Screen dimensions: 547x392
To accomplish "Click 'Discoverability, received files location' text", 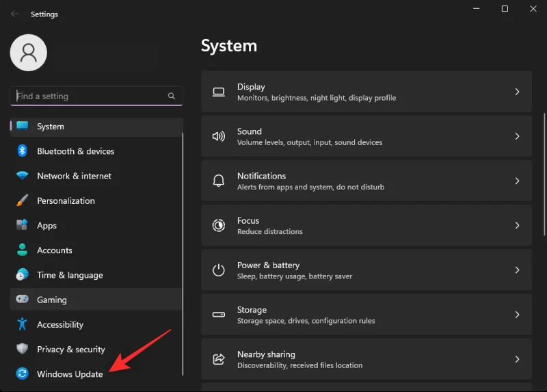I will (299, 365).
